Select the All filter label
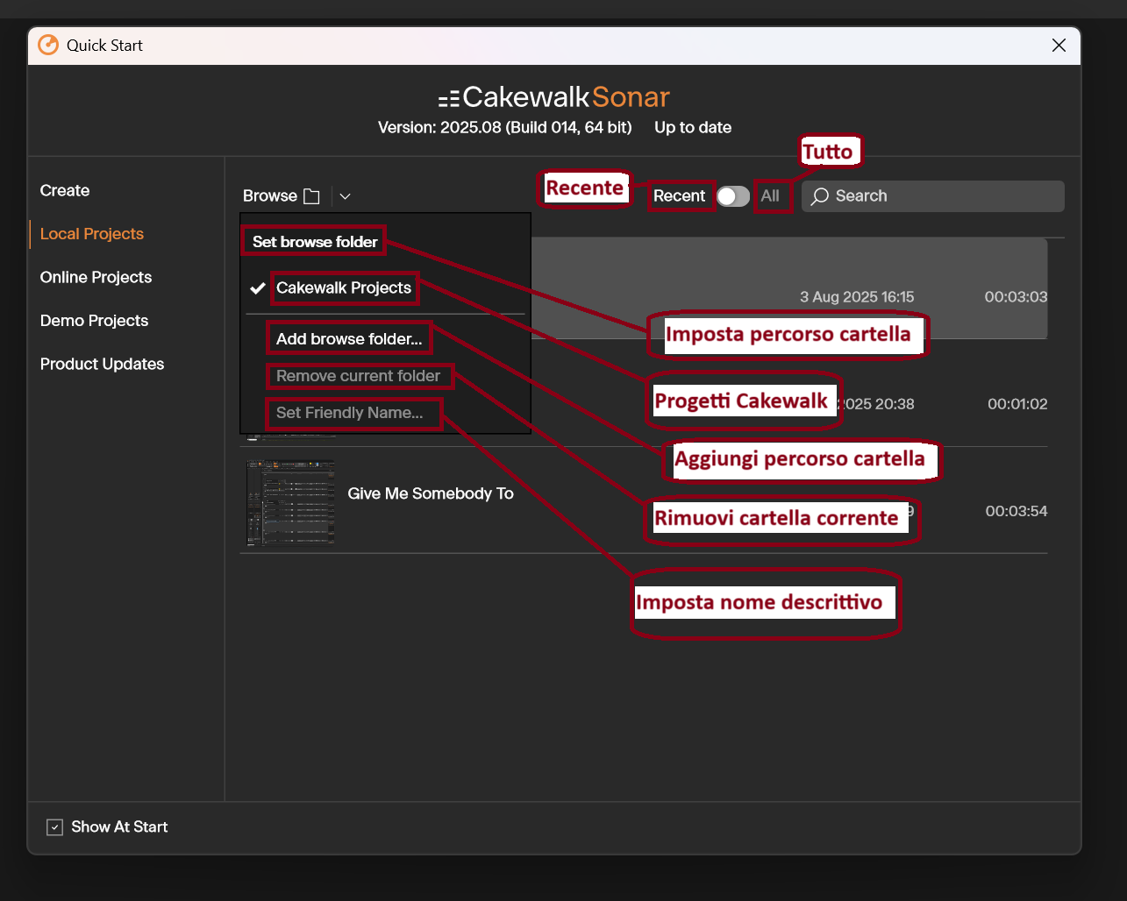 coord(770,196)
